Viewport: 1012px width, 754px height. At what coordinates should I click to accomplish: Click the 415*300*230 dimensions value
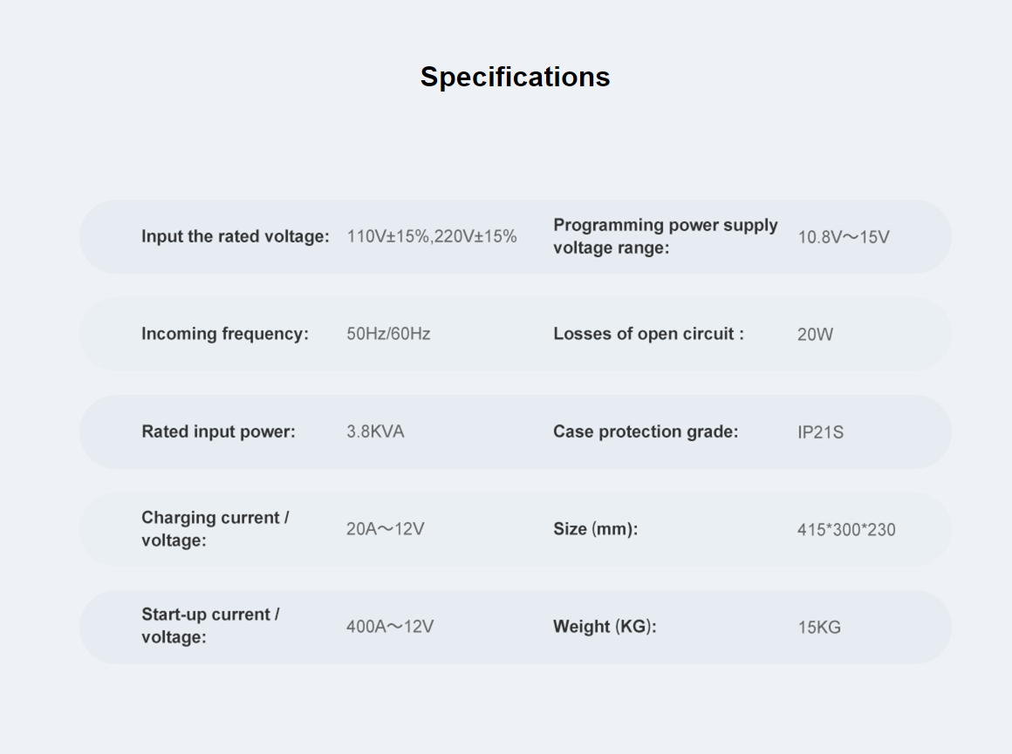click(x=846, y=529)
